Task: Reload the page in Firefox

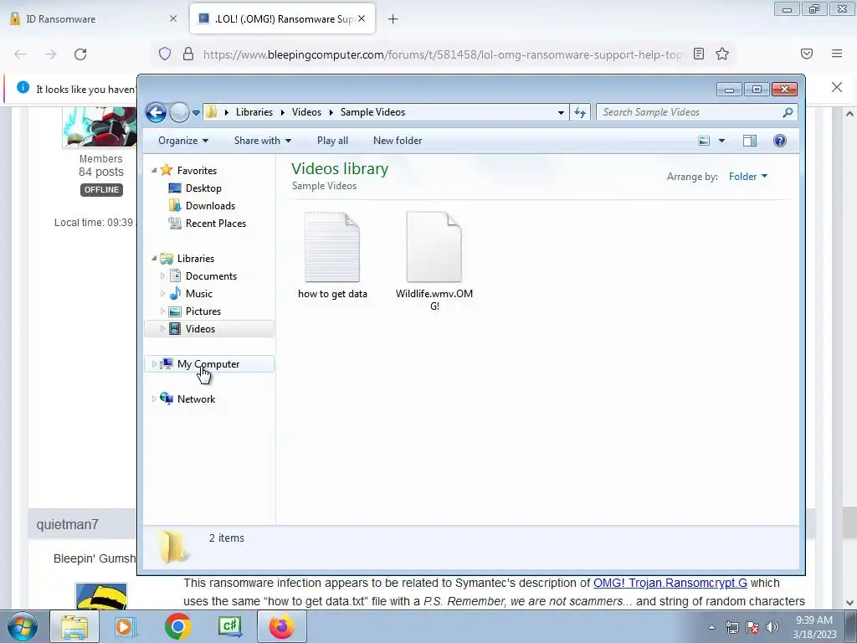Action: tap(80, 54)
